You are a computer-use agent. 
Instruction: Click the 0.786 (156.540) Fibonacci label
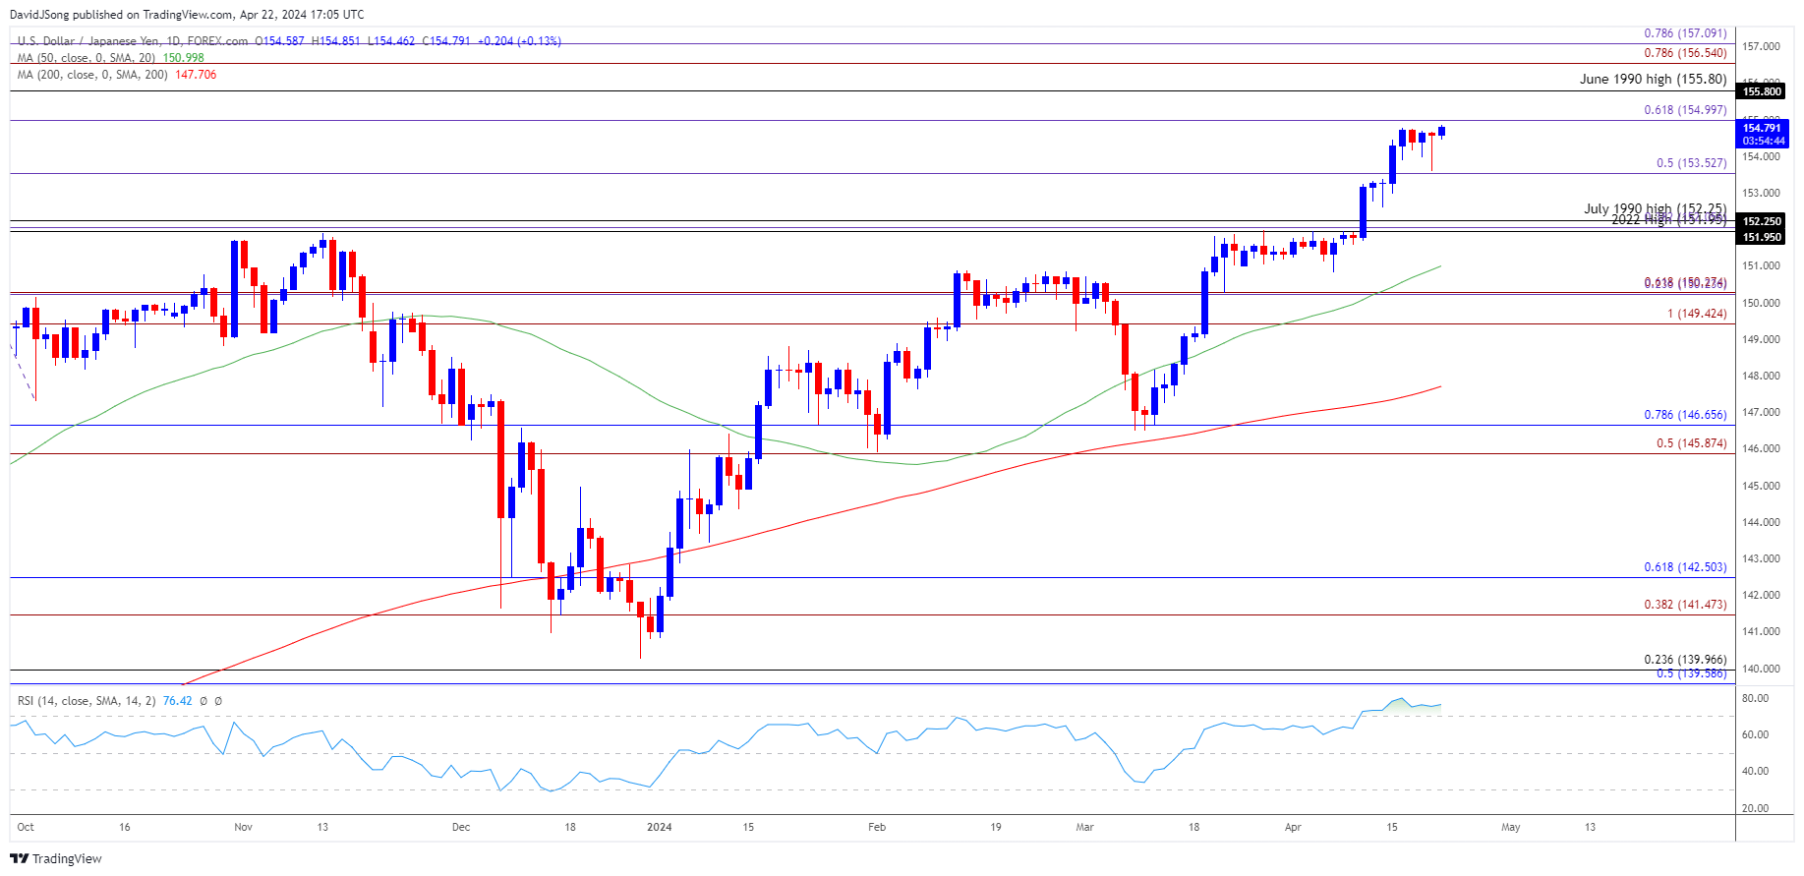[1685, 53]
